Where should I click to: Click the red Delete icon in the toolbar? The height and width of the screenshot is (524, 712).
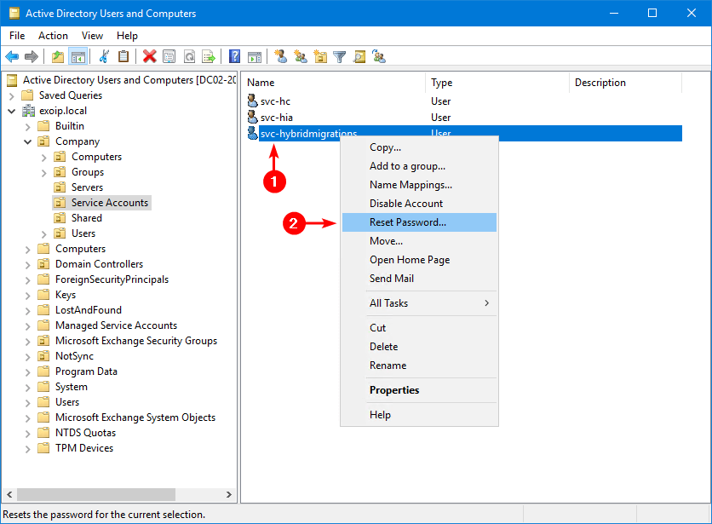click(x=150, y=57)
